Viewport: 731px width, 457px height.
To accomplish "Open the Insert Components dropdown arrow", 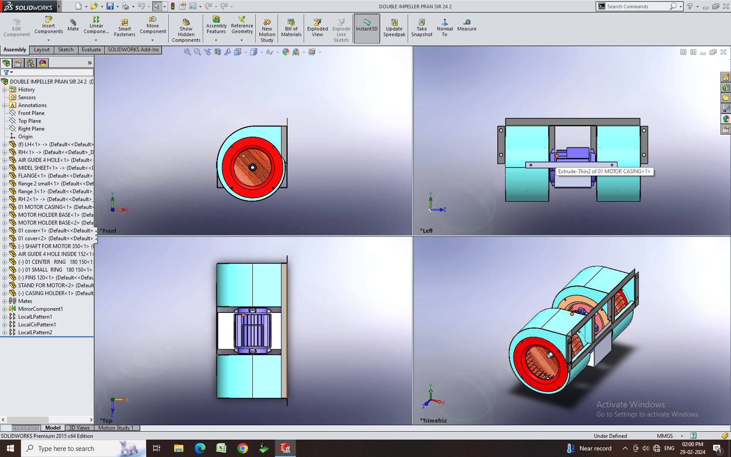I will click(x=48, y=40).
